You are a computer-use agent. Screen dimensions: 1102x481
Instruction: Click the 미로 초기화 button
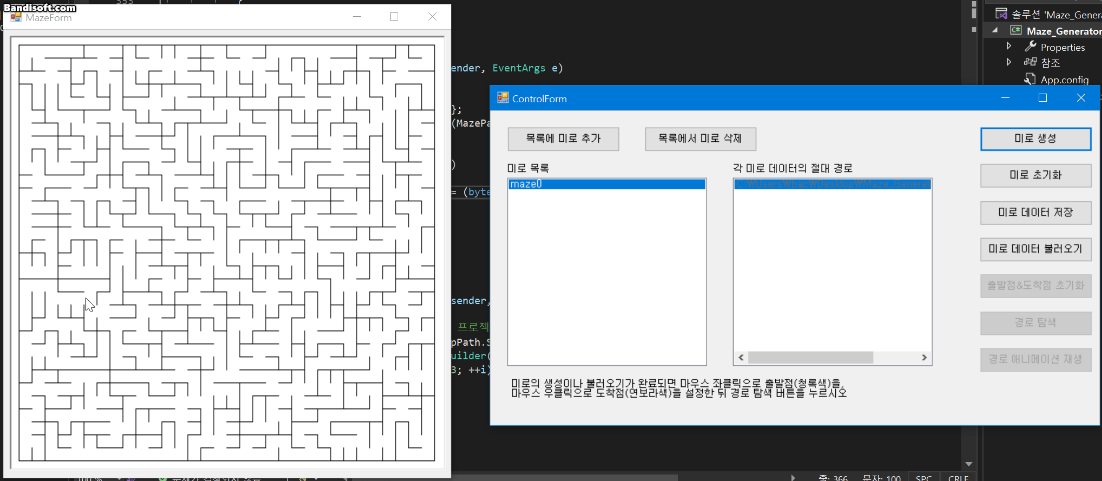[1035, 175]
